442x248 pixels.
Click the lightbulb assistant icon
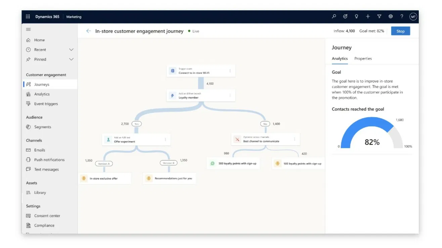(x=356, y=16)
